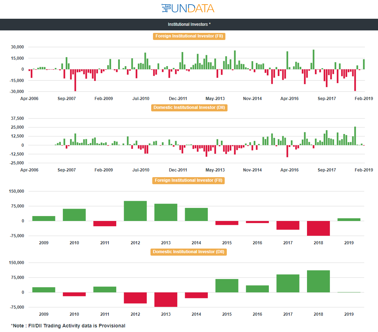
Task: Click the -25,000 value on monthly DII axis
Action: coord(17,163)
